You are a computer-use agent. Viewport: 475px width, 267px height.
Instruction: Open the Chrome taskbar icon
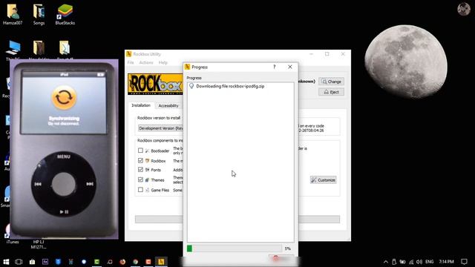(135, 262)
